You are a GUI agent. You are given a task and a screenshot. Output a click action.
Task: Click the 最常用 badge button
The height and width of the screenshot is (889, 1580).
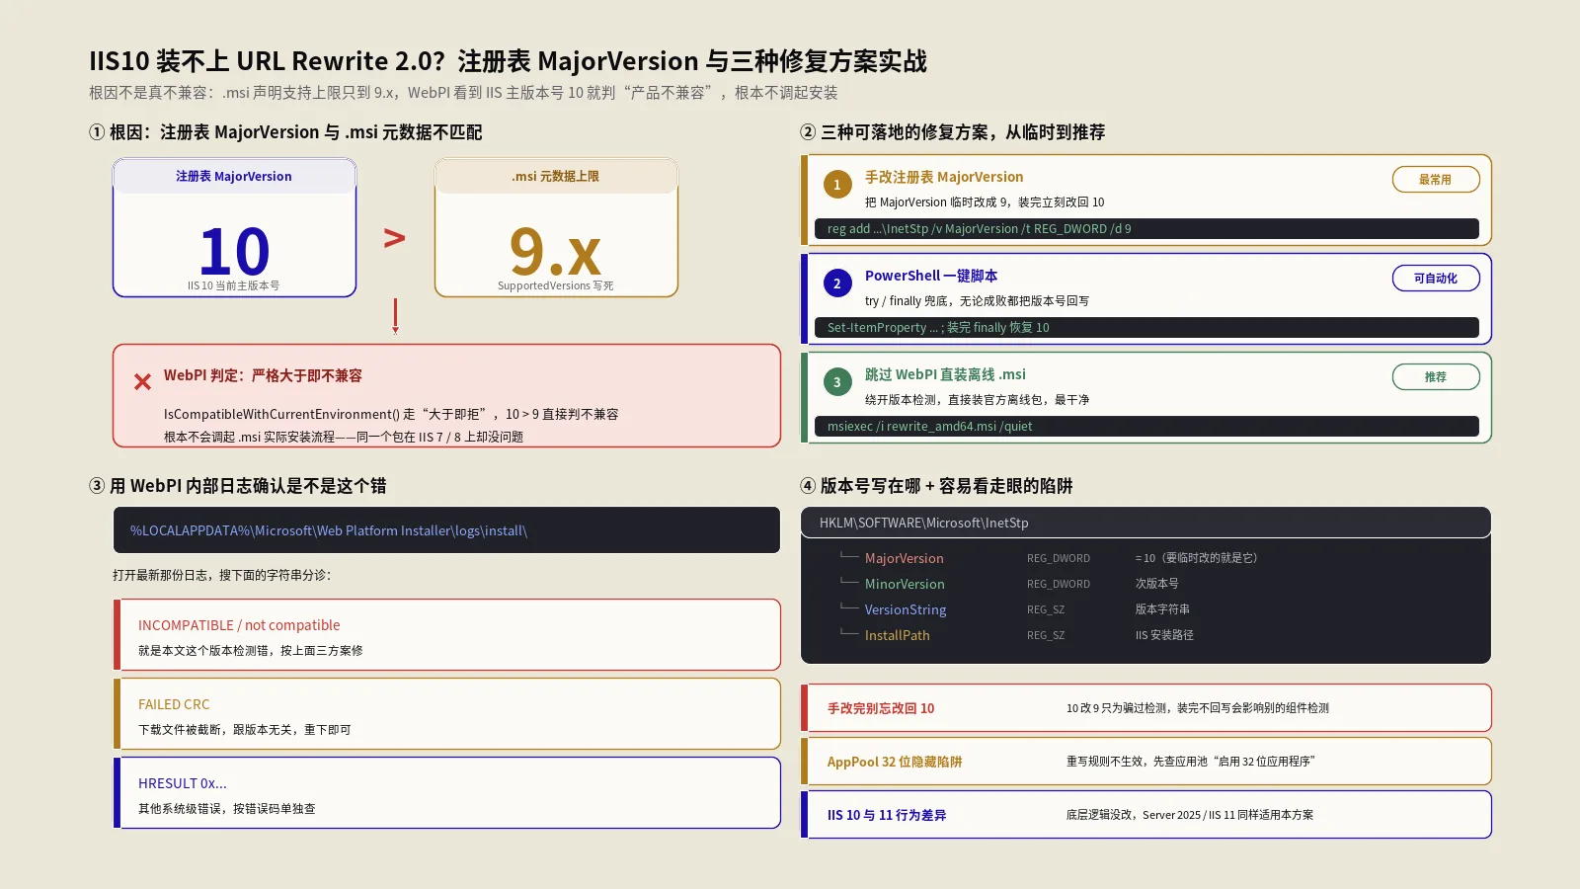(1436, 180)
